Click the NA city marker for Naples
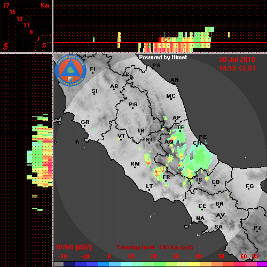 tap(200, 218)
